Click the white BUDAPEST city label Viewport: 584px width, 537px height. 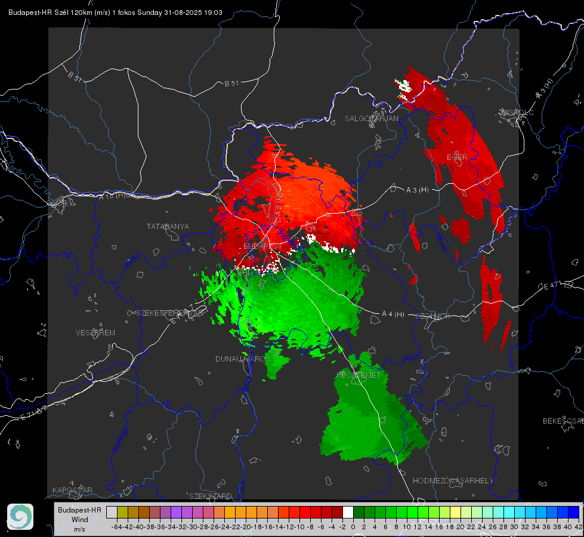263,246
